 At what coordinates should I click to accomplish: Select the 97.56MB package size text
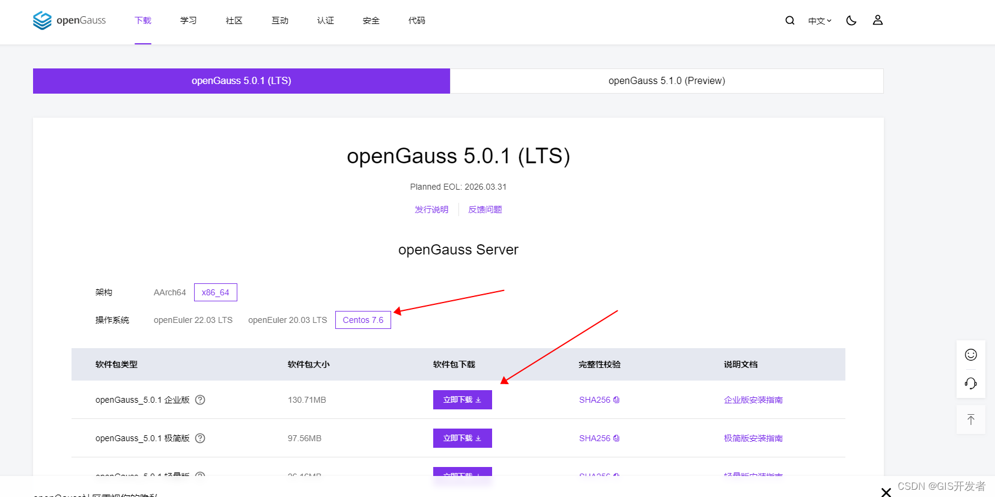(305, 438)
